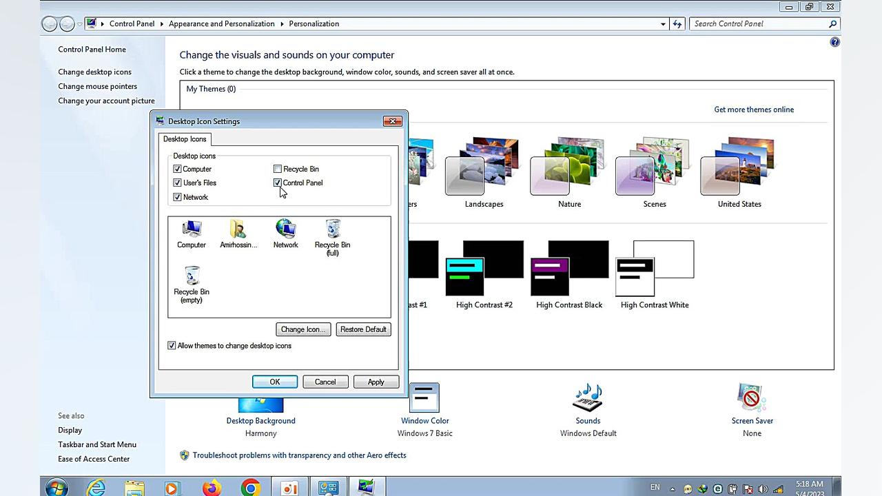Open the recent pages dropdown arrow
Image resolution: width=882 pixels, height=496 pixels.
coord(80,24)
